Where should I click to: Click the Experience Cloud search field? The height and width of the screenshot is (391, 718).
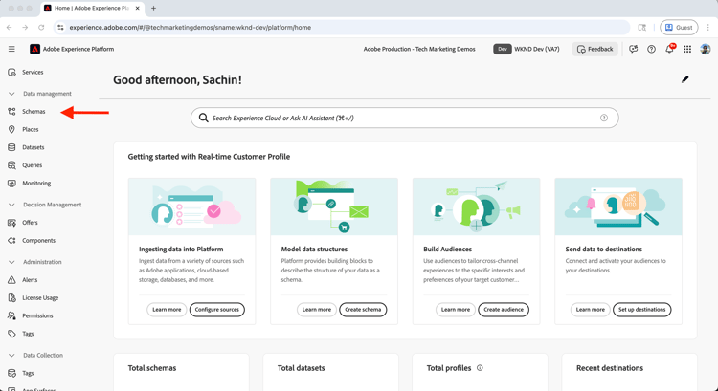[402, 119]
